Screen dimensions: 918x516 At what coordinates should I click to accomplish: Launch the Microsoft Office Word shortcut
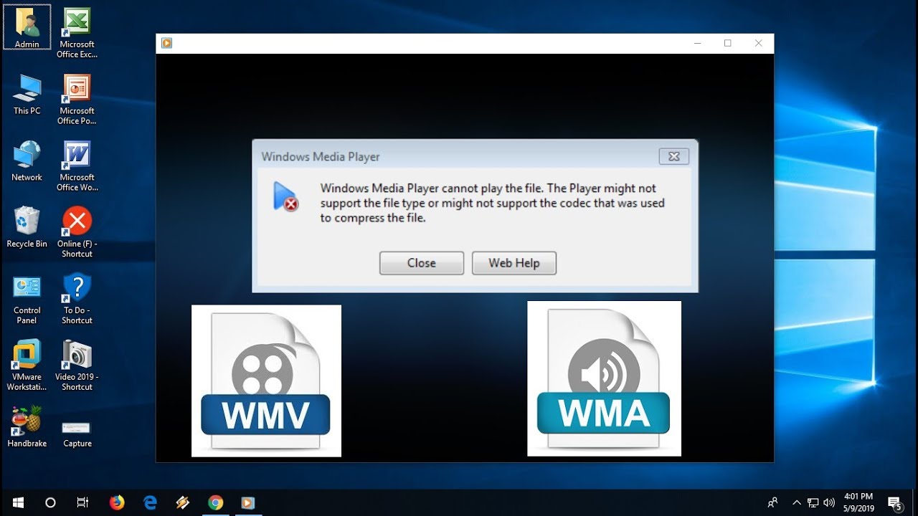tap(77, 166)
